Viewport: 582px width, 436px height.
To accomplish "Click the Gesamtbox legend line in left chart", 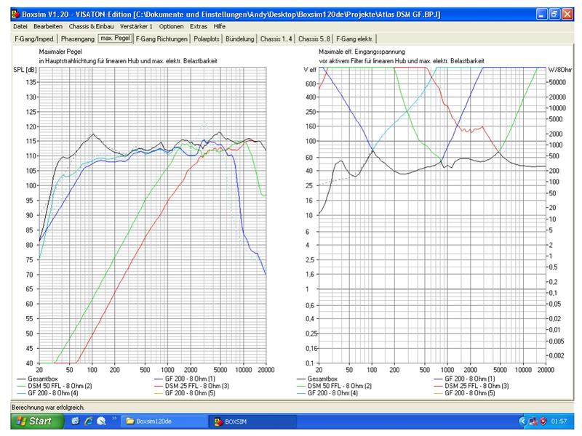I will pyautogui.click(x=24, y=379).
